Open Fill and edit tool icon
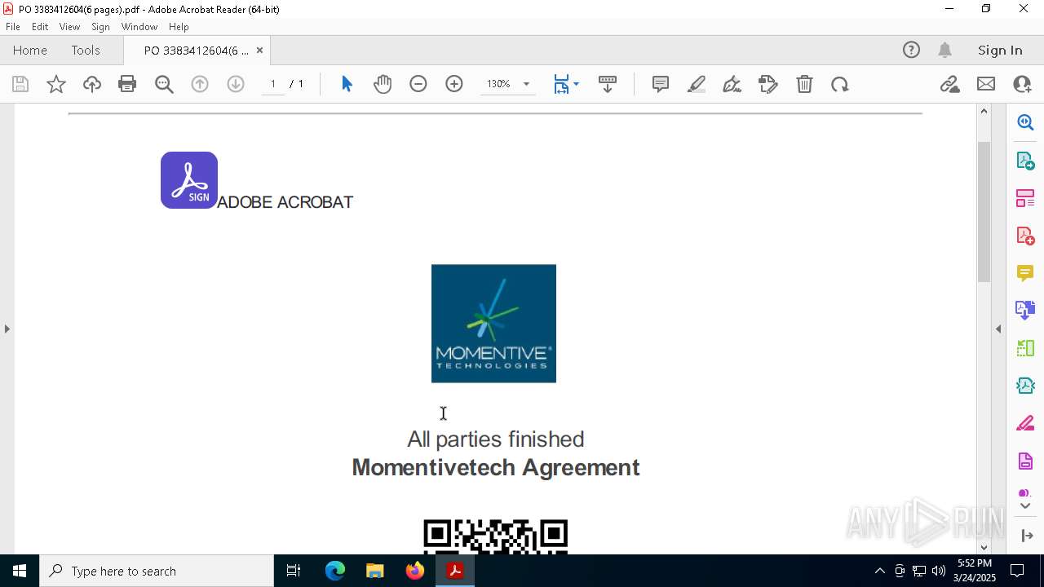The height and width of the screenshot is (587, 1044). [768, 84]
